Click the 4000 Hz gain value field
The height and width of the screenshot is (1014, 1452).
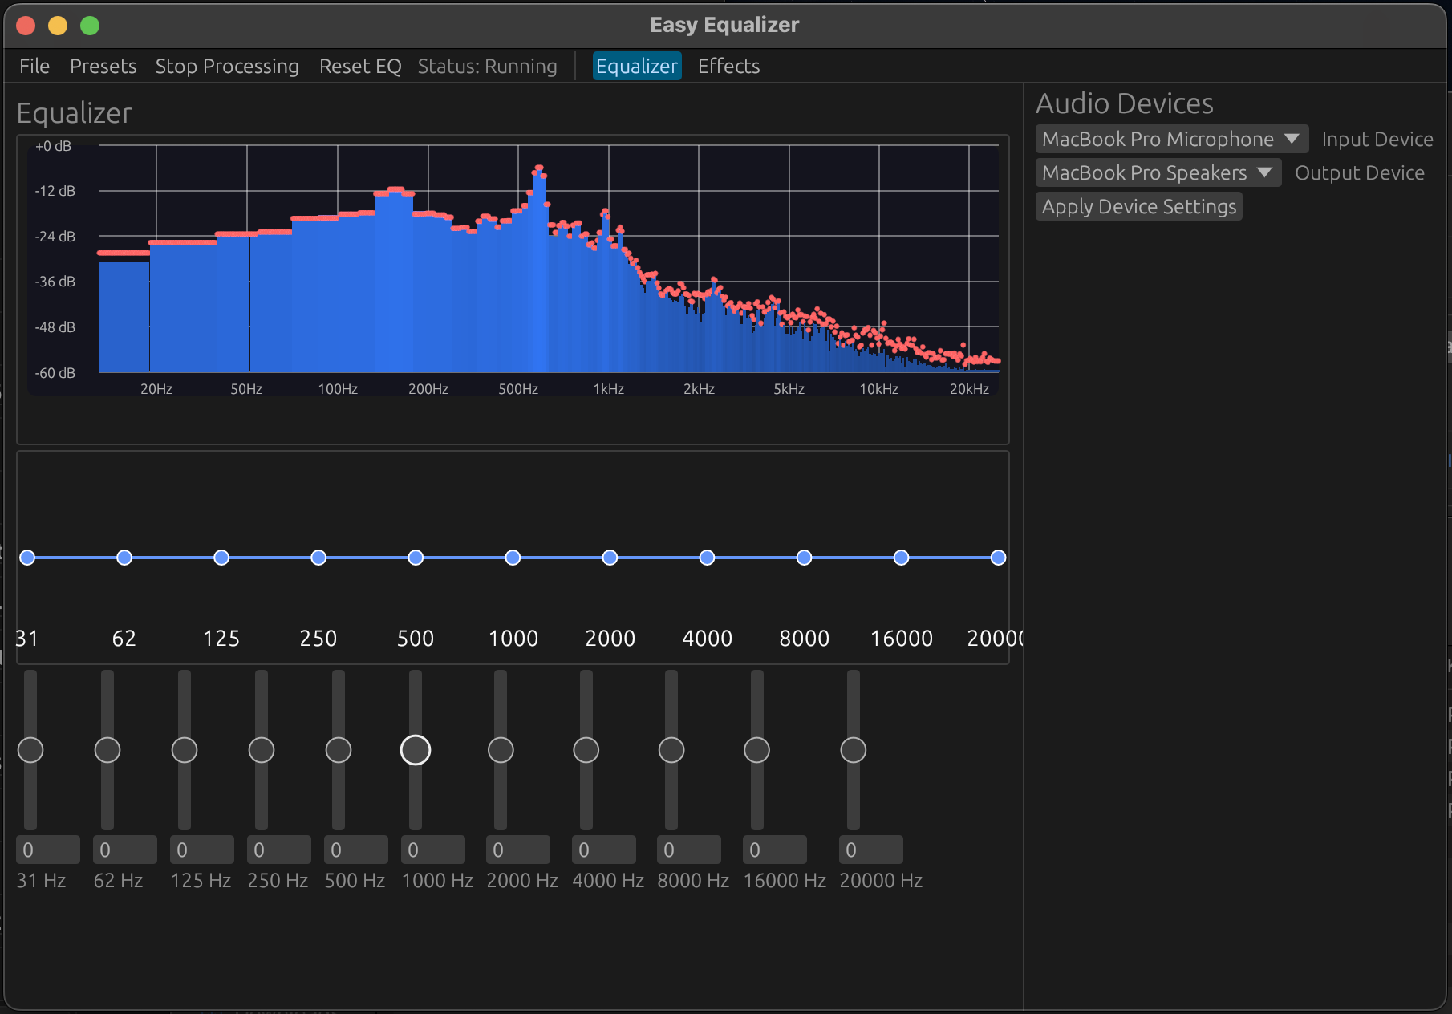point(604,850)
